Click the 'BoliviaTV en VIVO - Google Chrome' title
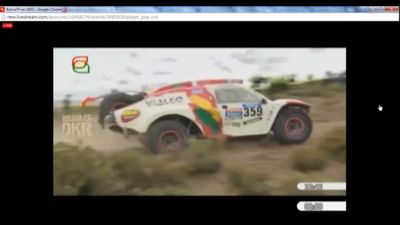 (34, 9)
